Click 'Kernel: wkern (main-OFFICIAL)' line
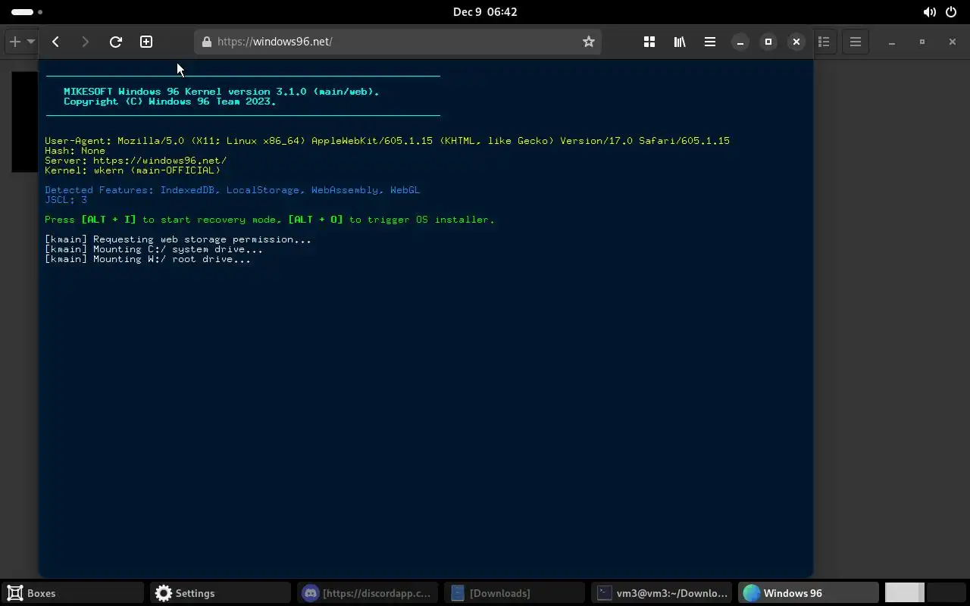Screen dimensions: 970x606 click(133, 170)
